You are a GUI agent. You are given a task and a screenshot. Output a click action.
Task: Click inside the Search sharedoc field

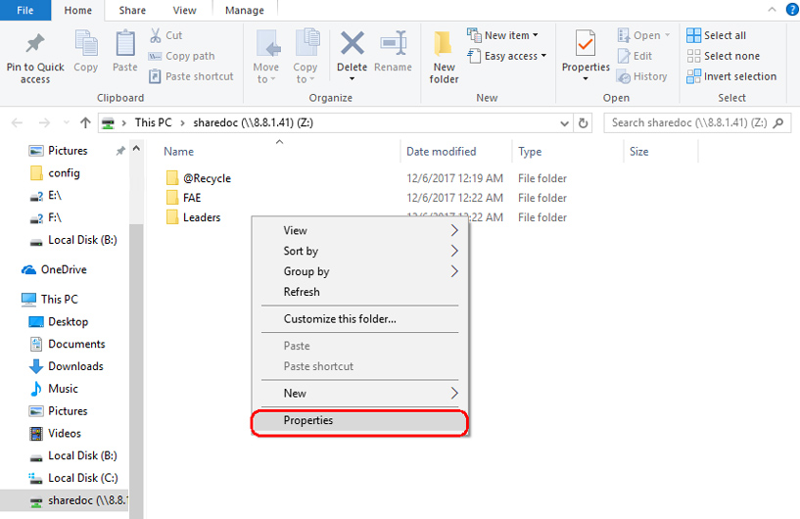[690, 123]
